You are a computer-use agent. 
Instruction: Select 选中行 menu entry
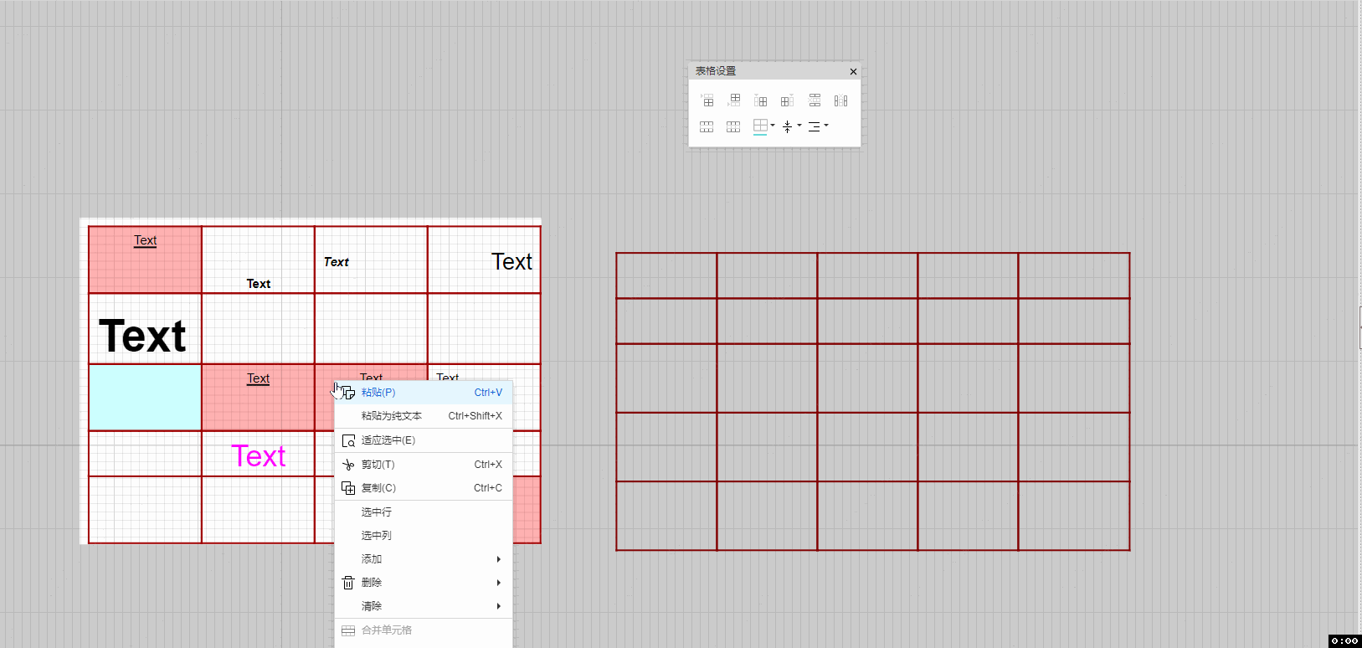point(424,512)
